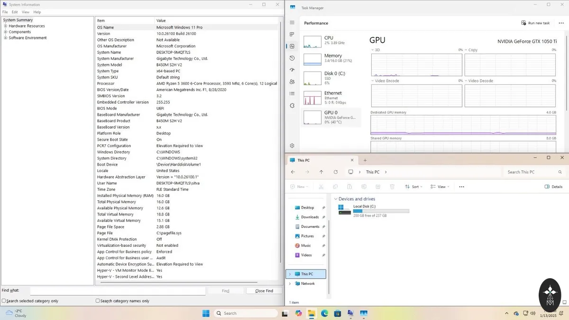Open Edit menu in System Information
Screen dimensions: 569x320
[x=15, y=12]
